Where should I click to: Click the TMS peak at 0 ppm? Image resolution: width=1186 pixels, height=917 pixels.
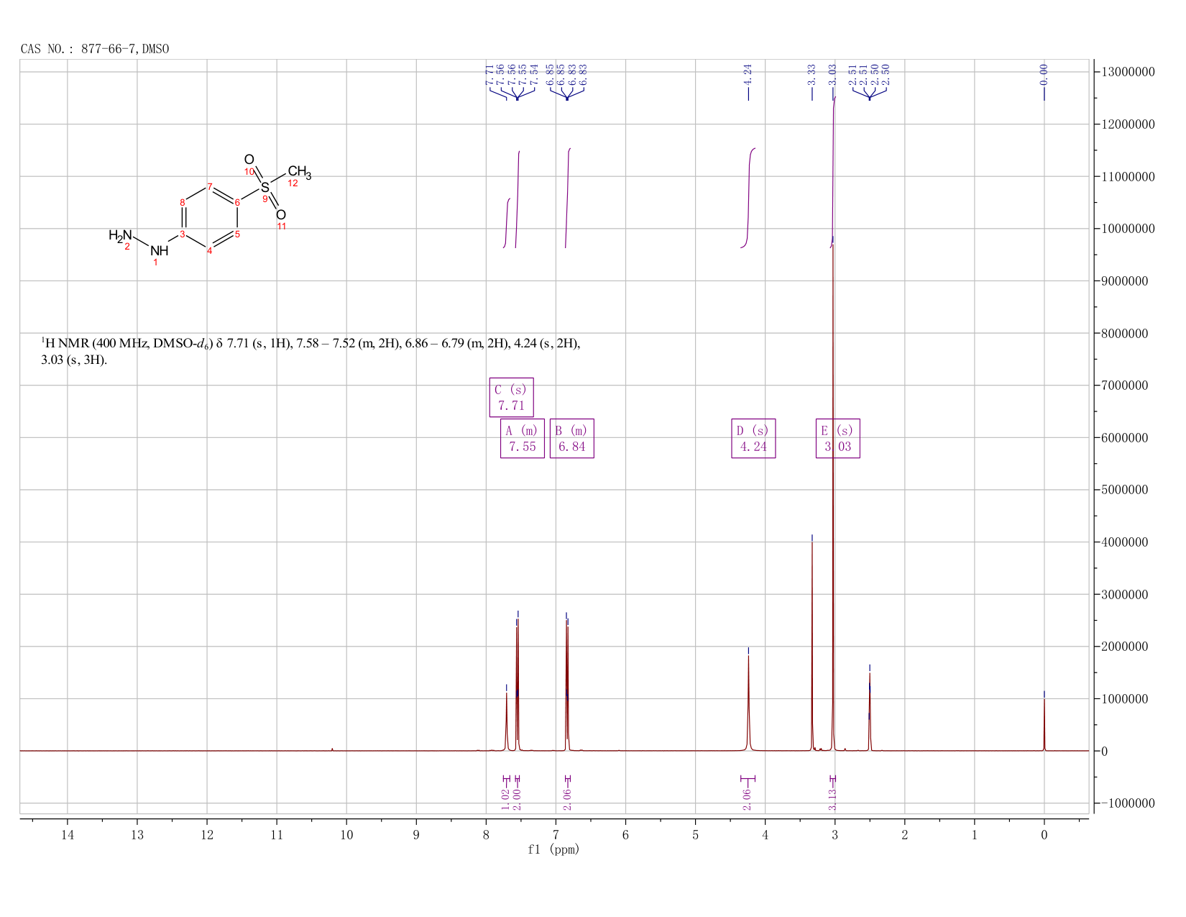[1044, 724]
